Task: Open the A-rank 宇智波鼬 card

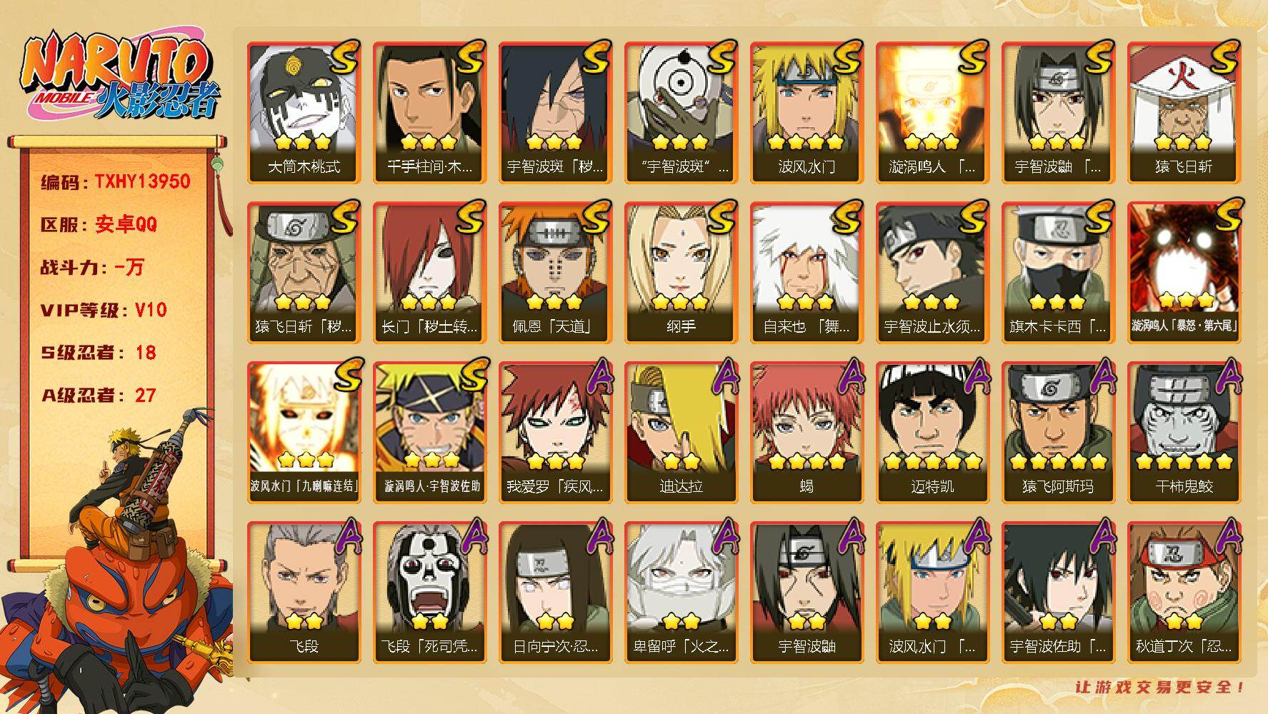Action: (807, 592)
